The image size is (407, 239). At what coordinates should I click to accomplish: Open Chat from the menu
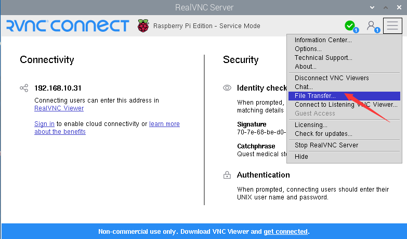click(344, 86)
